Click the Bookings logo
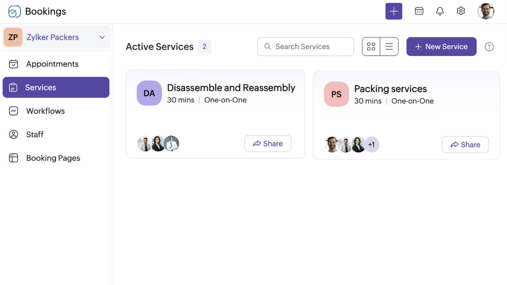The height and width of the screenshot is (285, 507). (x=37, y=11)
